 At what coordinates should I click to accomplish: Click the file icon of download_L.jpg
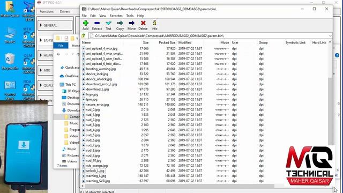(84, 90)
